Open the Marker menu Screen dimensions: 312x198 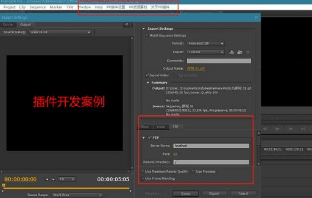(56, 7)
